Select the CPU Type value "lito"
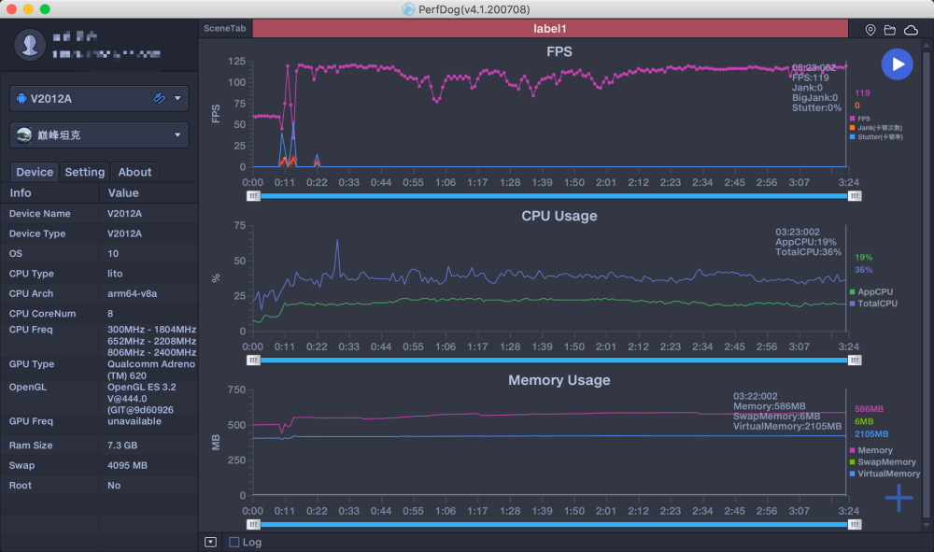This screenshot has width=934, height=552. [115, 274]
